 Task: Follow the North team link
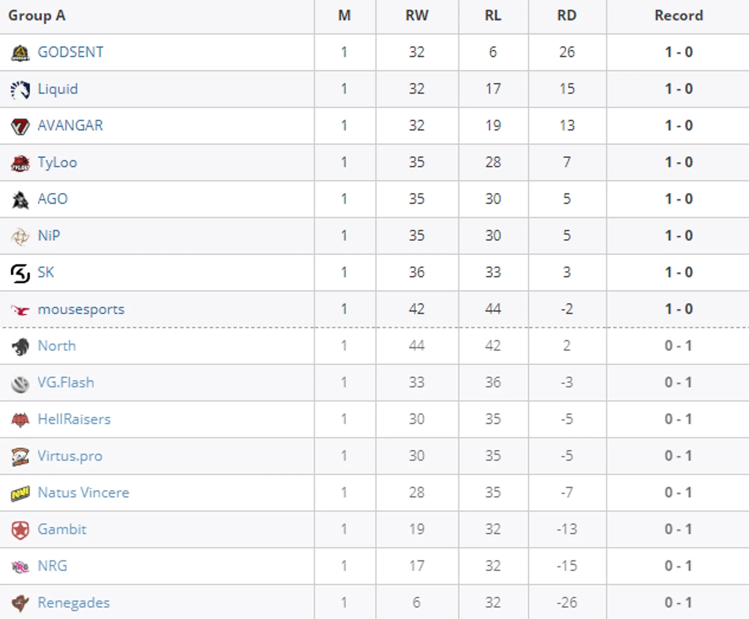click(56, 346)
